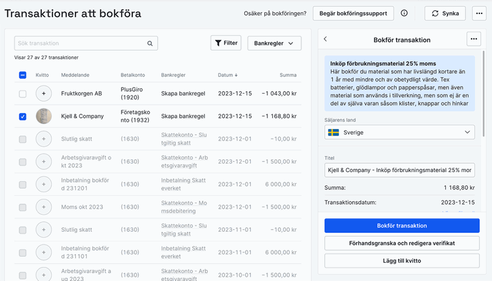The image size is (492, 281).
Task: Click Begär bokföringssupport button
Action: pos(354,13)
